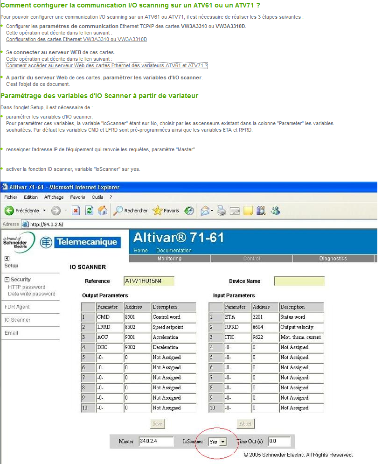Click the Mot. therm. current description
This screenshot has width=382, height=464.
pos(301,337)
